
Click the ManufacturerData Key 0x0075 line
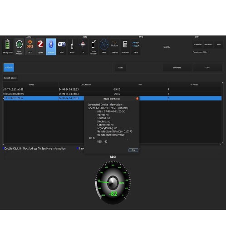[x=115, y=131]
